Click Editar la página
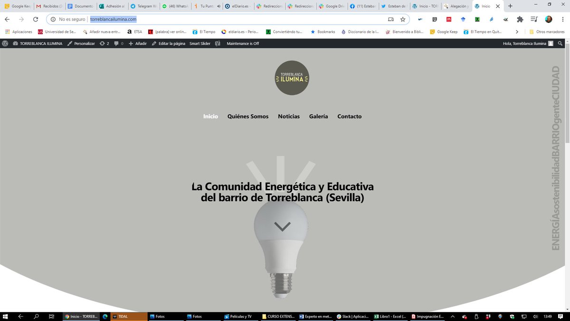The width and height of the screenshot is (570, 321). (x=169, y=43)
